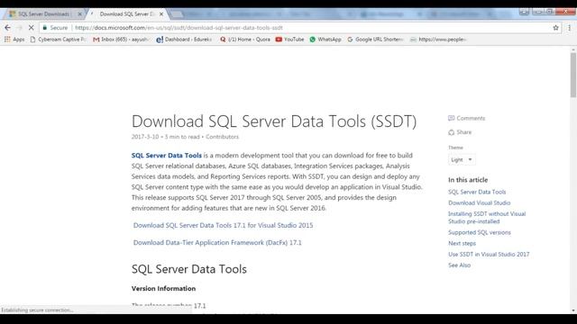
Task: Switch to SQL Server Downloads tab
Action: click(44, 14)
